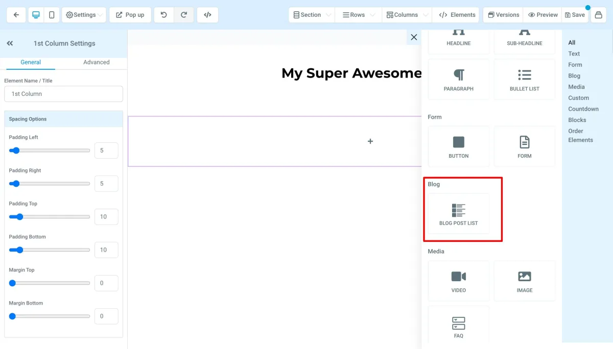This screenshot has height=349, width=613.
Task: Filter elements by Custom category
Action: click(x=579, y=98)
